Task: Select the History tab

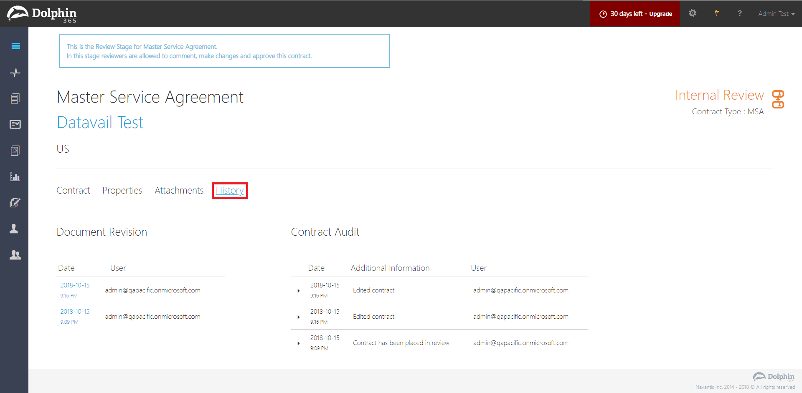Action: point(230,191)
